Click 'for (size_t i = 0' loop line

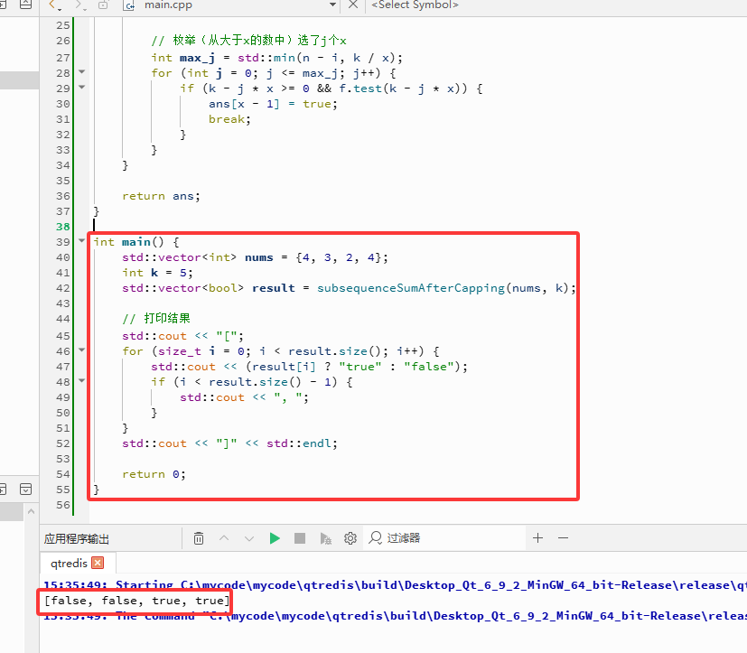[281, 351]
